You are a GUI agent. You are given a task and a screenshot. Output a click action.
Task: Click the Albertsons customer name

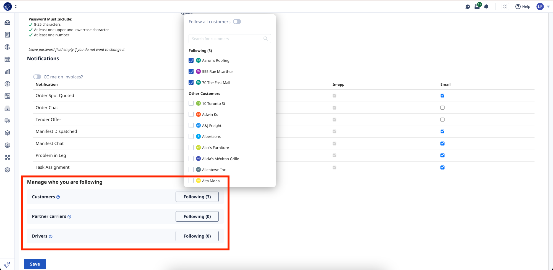coord(211,137)
